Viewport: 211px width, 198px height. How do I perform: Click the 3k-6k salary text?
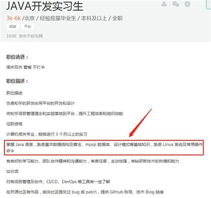(x=13, y=18)
